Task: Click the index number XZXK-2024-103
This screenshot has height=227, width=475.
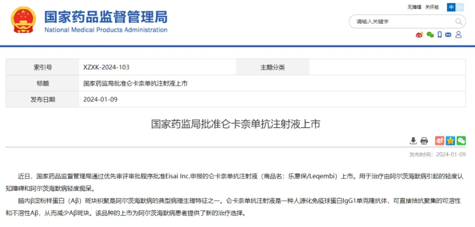Action: point(106,67)
